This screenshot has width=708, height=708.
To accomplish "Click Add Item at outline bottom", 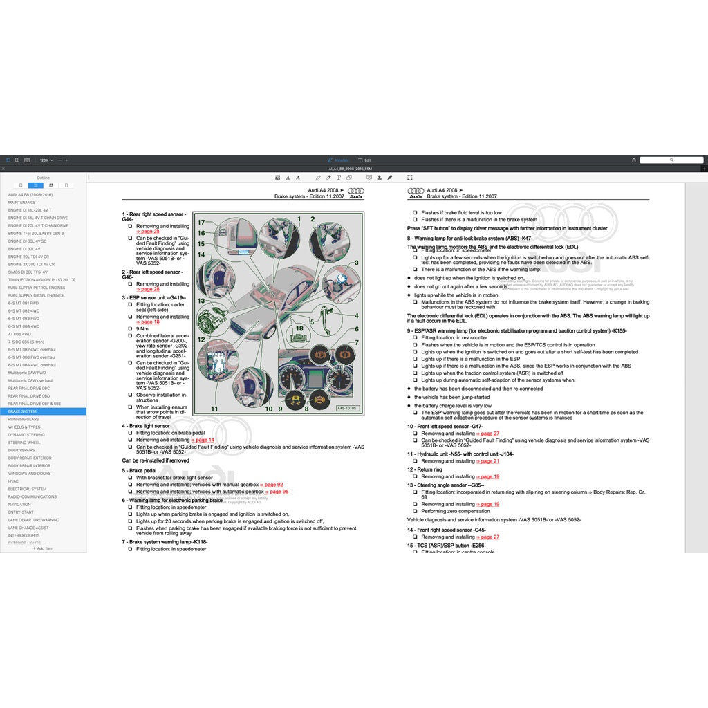I will click(43, 548).
